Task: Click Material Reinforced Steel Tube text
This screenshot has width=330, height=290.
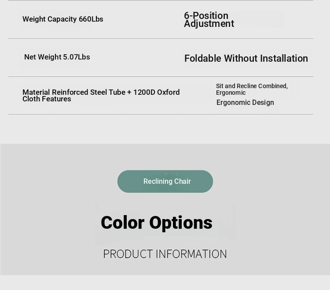Action: [74, 92]
